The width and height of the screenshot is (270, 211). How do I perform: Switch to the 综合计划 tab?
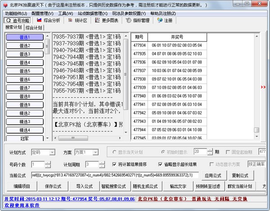34,27
